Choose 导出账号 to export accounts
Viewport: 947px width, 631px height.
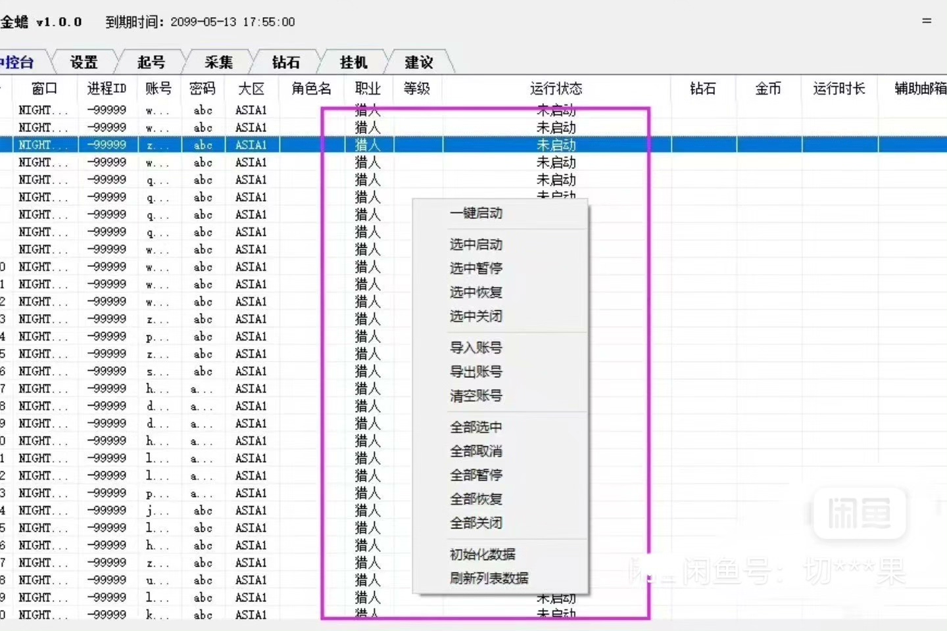coord(476,371)
